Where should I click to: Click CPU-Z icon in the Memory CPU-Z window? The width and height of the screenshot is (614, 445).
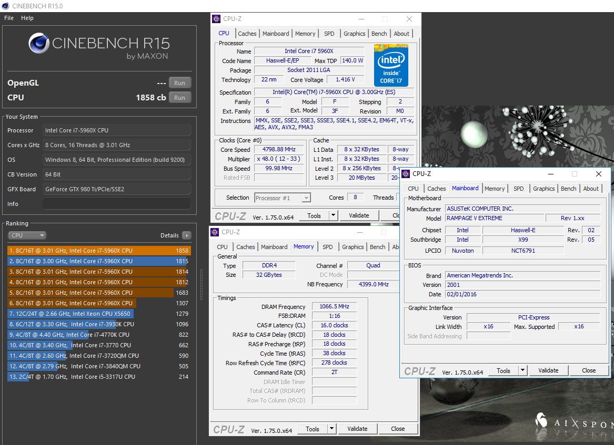coord(215,232)
